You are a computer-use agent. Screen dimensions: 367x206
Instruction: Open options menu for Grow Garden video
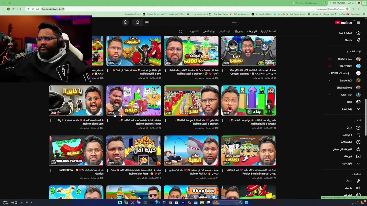(50, 170)
